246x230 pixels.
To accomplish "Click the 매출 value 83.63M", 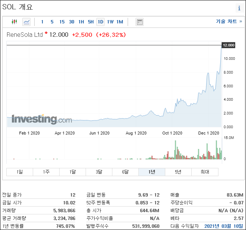I will (235, 195).
